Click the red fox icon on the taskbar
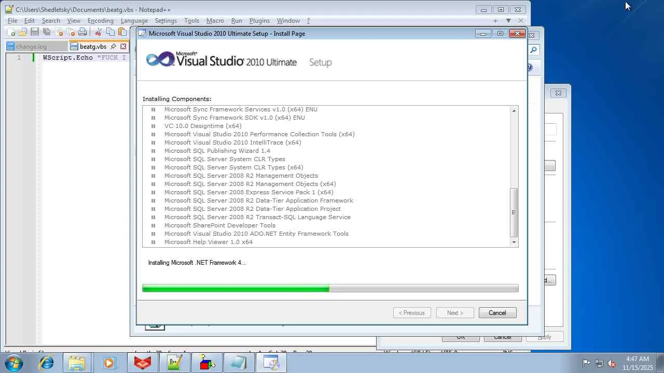Image resolution: width=664 pixels, height=373 pixels. [143, 363]
